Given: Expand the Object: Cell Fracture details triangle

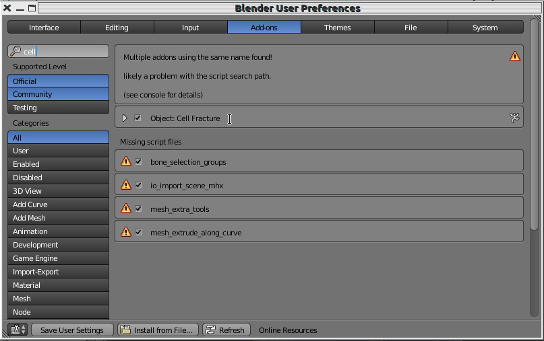Looking at the screenshot, I should [125, 118].
